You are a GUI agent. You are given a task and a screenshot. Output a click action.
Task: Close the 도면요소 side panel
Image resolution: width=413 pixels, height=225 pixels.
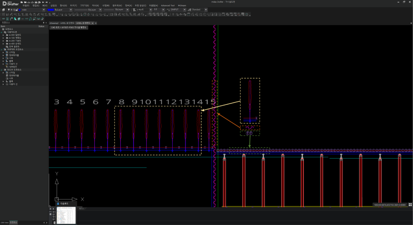[46, 23]
